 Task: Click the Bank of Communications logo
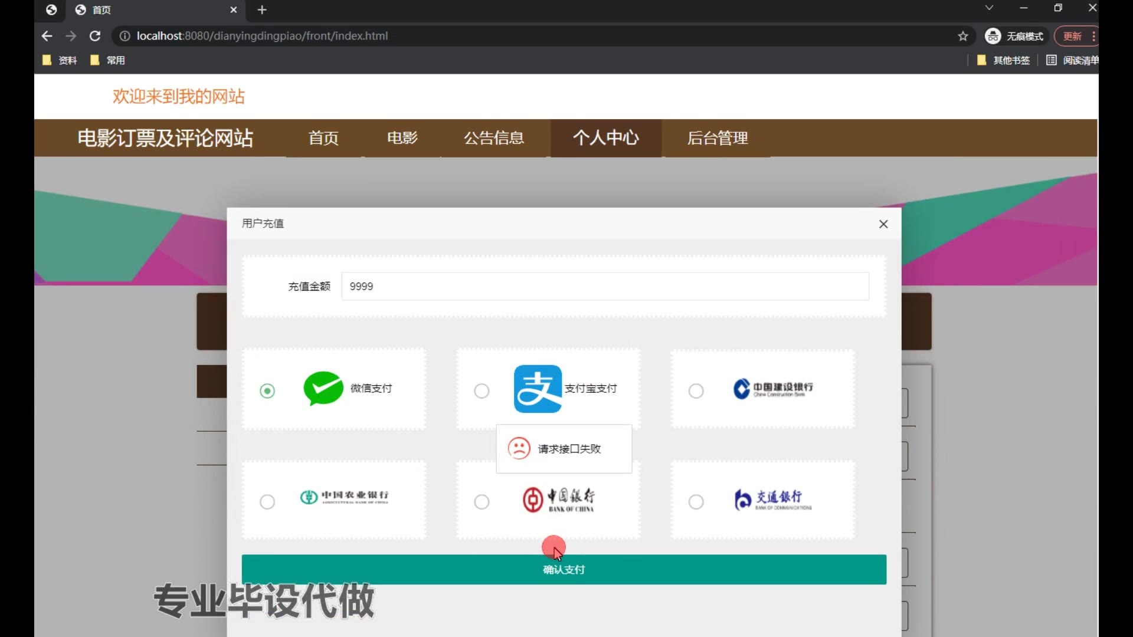click(x=772, y=500)
